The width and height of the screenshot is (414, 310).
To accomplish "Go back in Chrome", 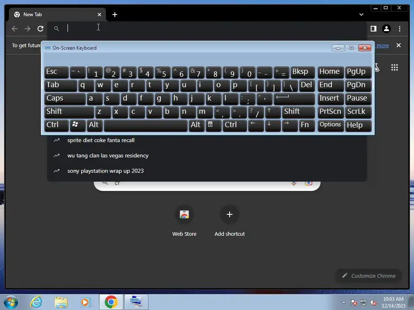I will click(x=15, y=29).
